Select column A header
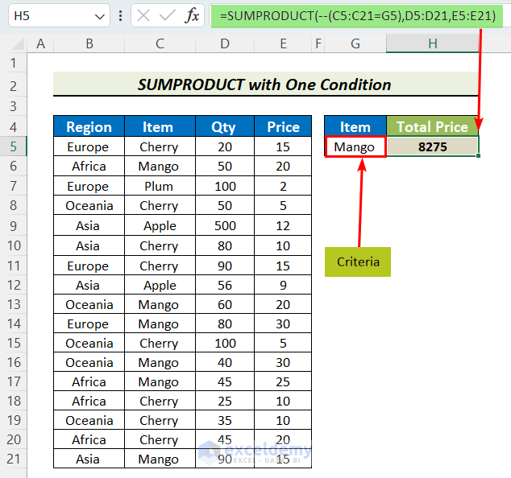 tap(40, 43)
